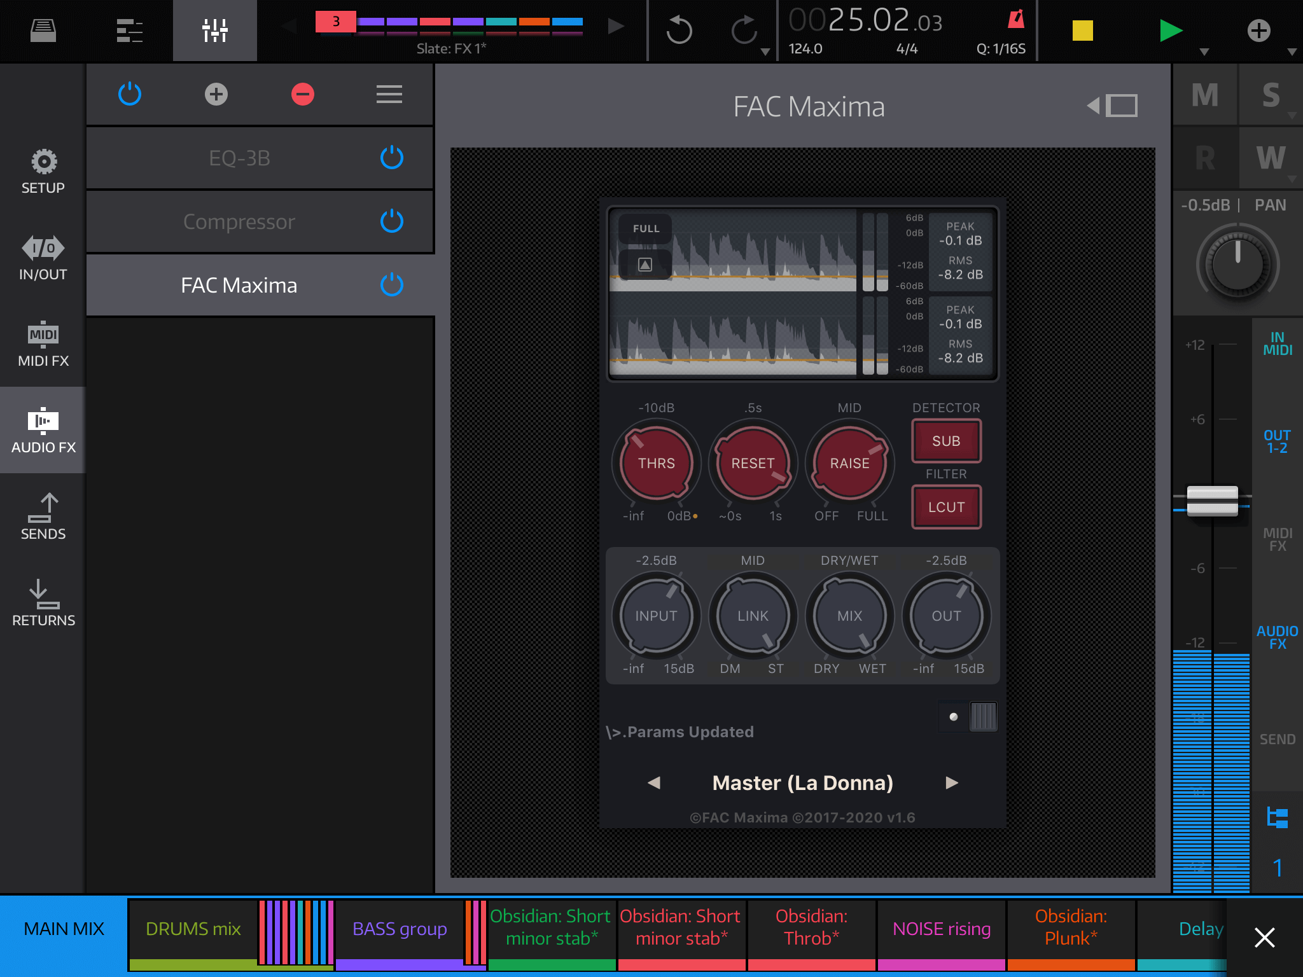Click the channel volume fader handle
This screenshot has height=977, width=1303.
(1212, 501)
